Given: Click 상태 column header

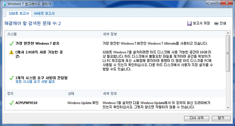Looking at the screenshot, I should pyautogui.click(x=71, y=93).
